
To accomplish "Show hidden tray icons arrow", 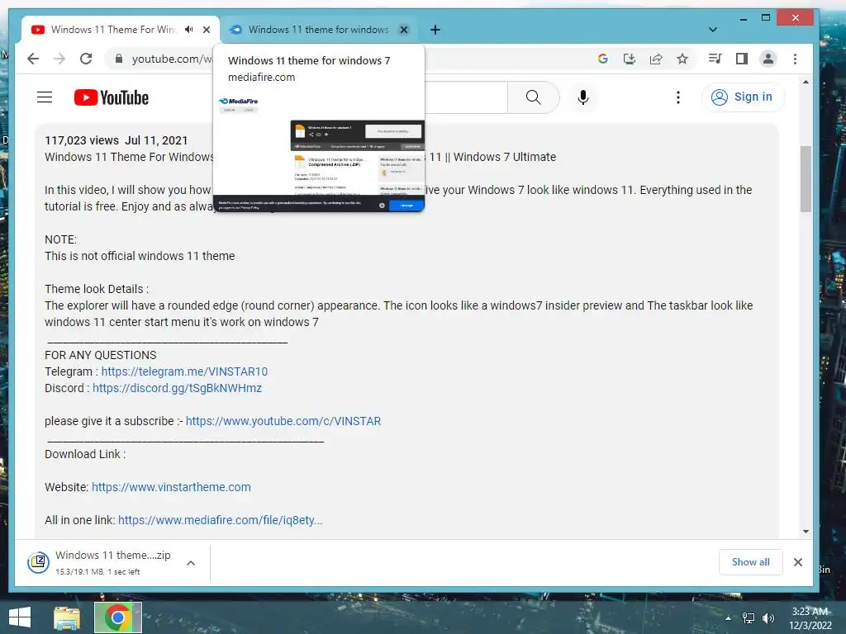I will point(728,618).
